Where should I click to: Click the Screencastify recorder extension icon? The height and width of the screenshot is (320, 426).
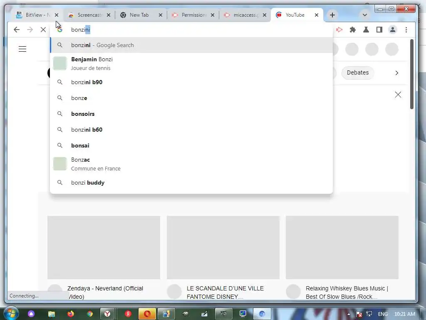(x=339, y=30)
